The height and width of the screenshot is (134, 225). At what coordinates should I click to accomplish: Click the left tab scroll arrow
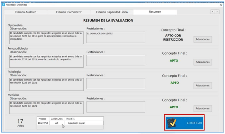213,12
